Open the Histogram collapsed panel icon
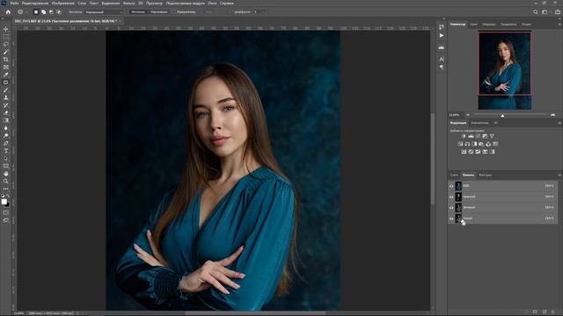 442,47
